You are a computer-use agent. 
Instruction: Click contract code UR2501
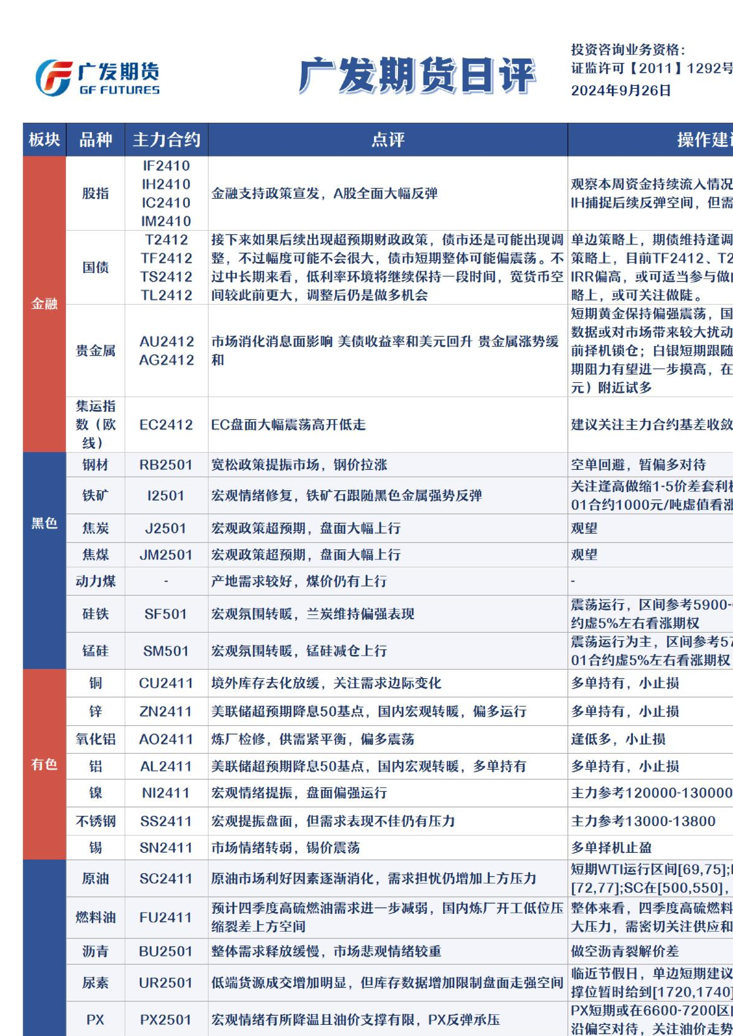[x=166, y=983]
